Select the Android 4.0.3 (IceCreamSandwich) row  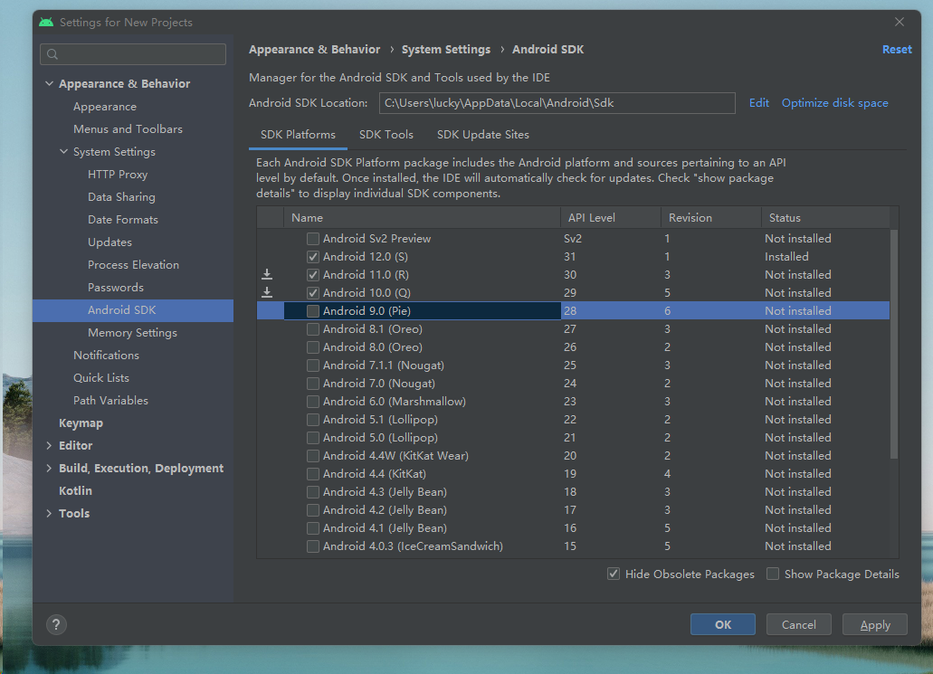[x=573, y=546]
